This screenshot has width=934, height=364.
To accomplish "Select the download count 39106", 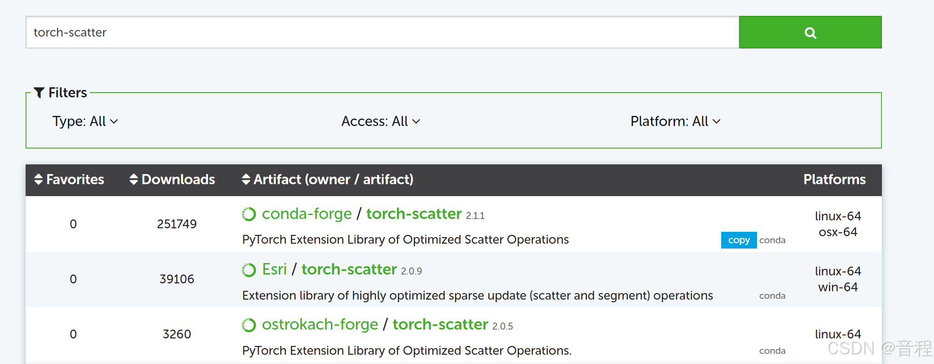I will [177, 279].
